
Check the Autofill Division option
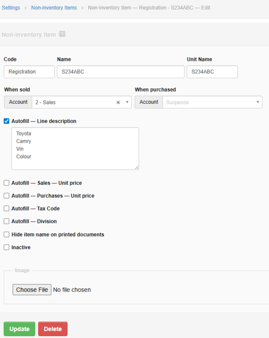click(7, 221)
